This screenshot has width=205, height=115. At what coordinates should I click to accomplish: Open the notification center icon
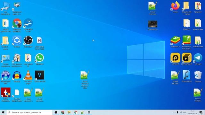point(201,112)
